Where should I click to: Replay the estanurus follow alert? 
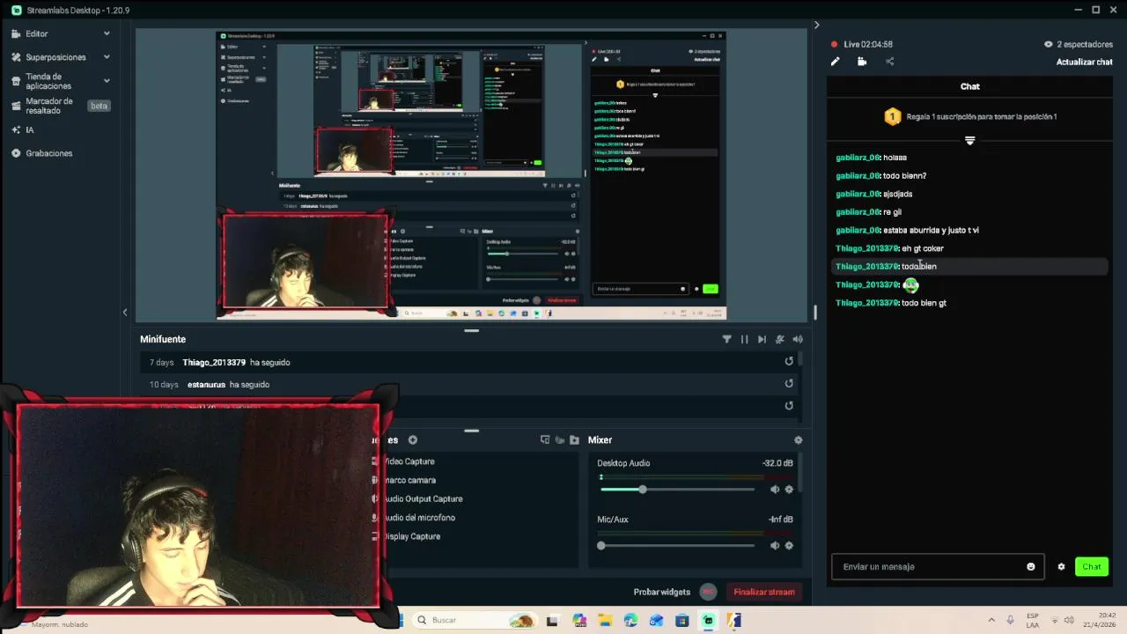click(x=789, y=383)
